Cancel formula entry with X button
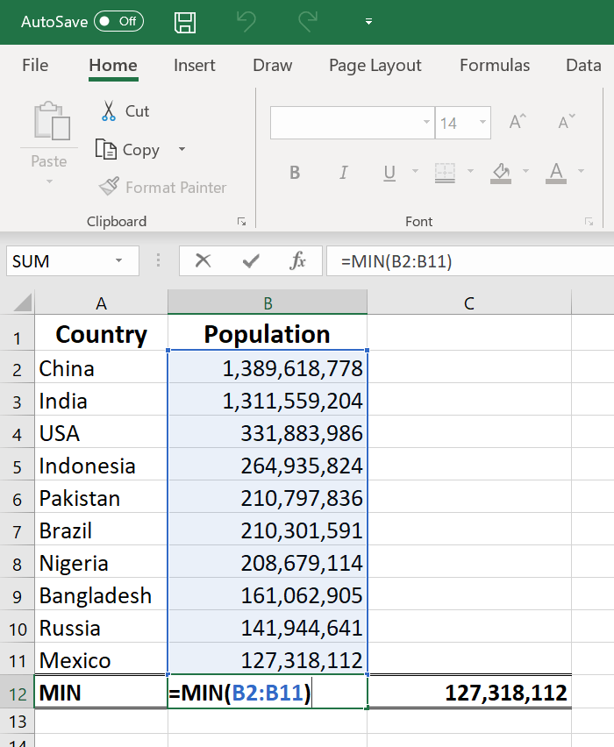This screenshot has height=747, width=614. coord(203,260)
